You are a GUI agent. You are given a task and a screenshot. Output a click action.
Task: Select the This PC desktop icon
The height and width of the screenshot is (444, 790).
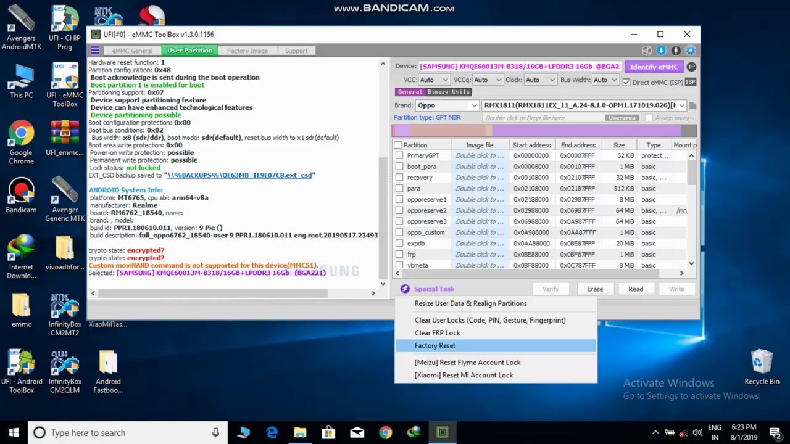click(x=21, y=81)
